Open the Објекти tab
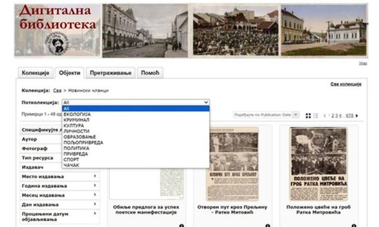 pos(70,72)
